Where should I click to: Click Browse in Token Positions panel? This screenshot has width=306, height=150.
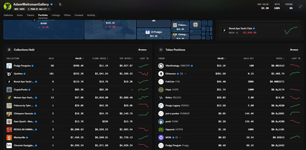pyautogui.click(x=294, y=50)
